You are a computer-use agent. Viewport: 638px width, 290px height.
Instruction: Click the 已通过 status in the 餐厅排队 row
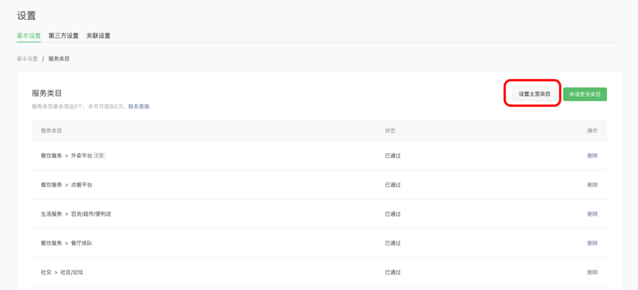[393, 243]
